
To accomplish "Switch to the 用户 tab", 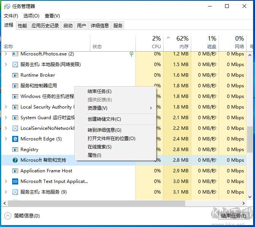I will click(x=82, y=26).
